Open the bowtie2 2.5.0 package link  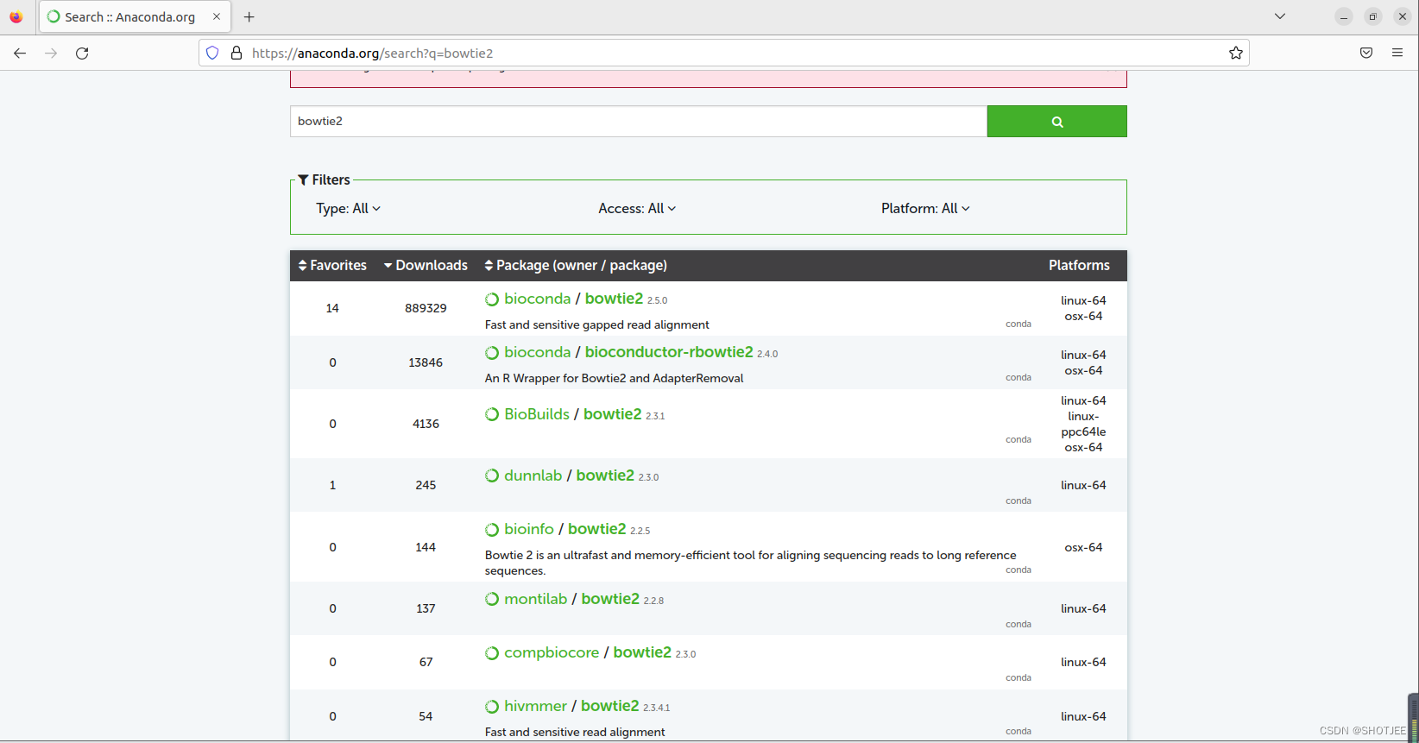coord(614,299)
